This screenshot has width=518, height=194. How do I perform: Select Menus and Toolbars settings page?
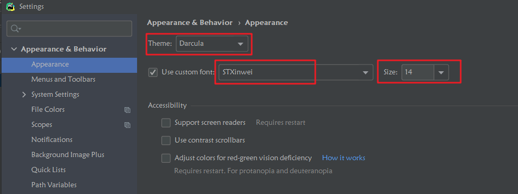[64, 80]
